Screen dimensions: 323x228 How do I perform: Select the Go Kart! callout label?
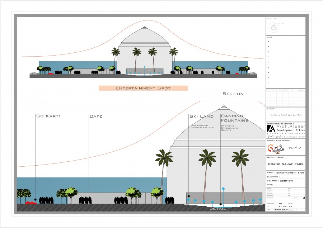tap(48, 116)
